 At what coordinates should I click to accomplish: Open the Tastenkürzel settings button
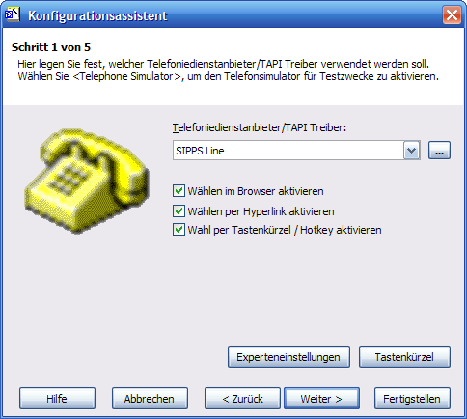pos(404,357)
